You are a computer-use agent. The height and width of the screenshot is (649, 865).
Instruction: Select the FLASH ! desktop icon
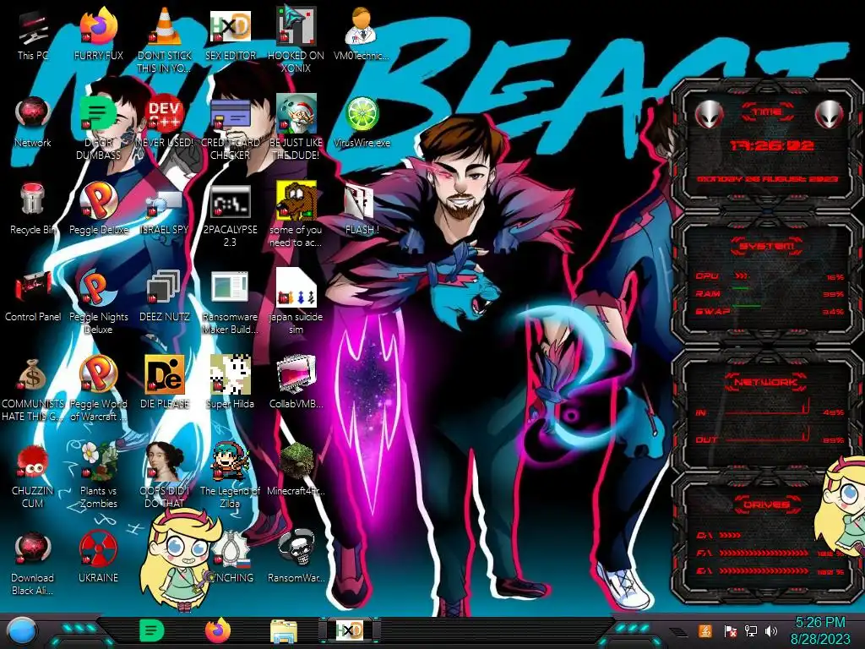(362, 210)
